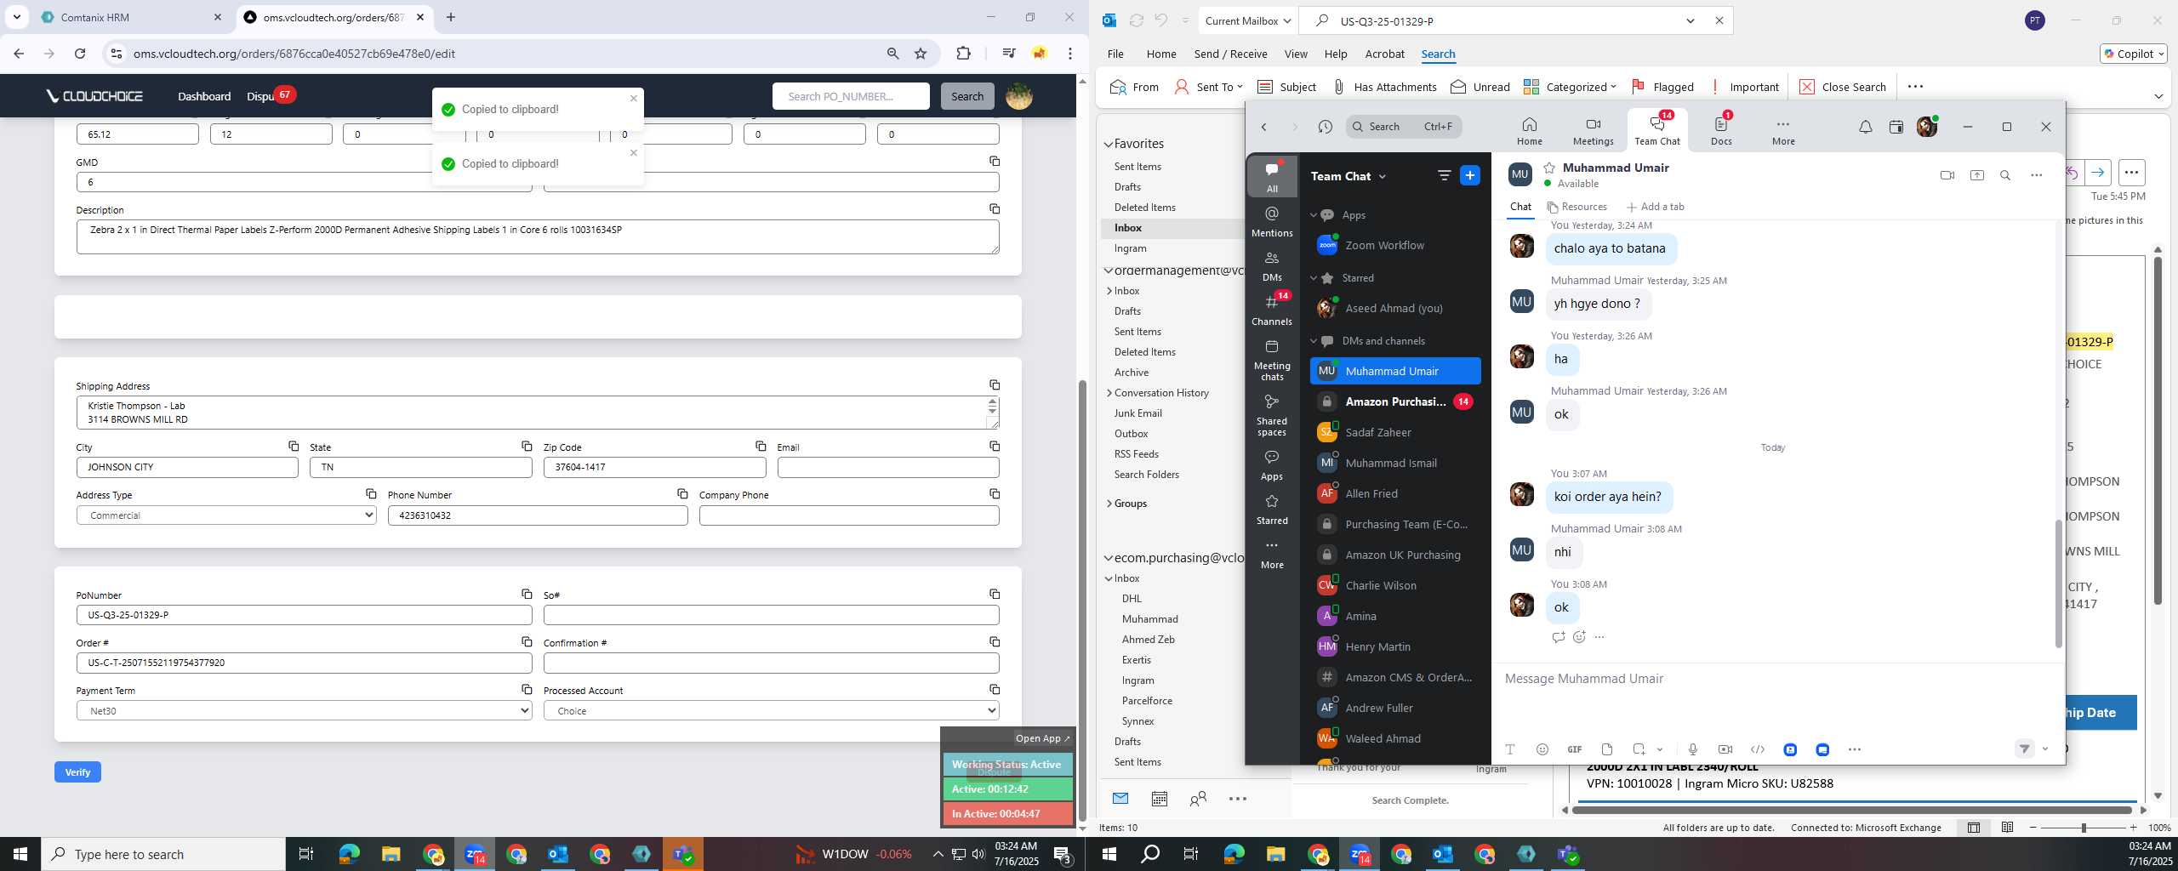This screenshot has width=2178, height=871.
Task: Open Channels in Zoom sidebar
Action: (x=1272, y=310)
